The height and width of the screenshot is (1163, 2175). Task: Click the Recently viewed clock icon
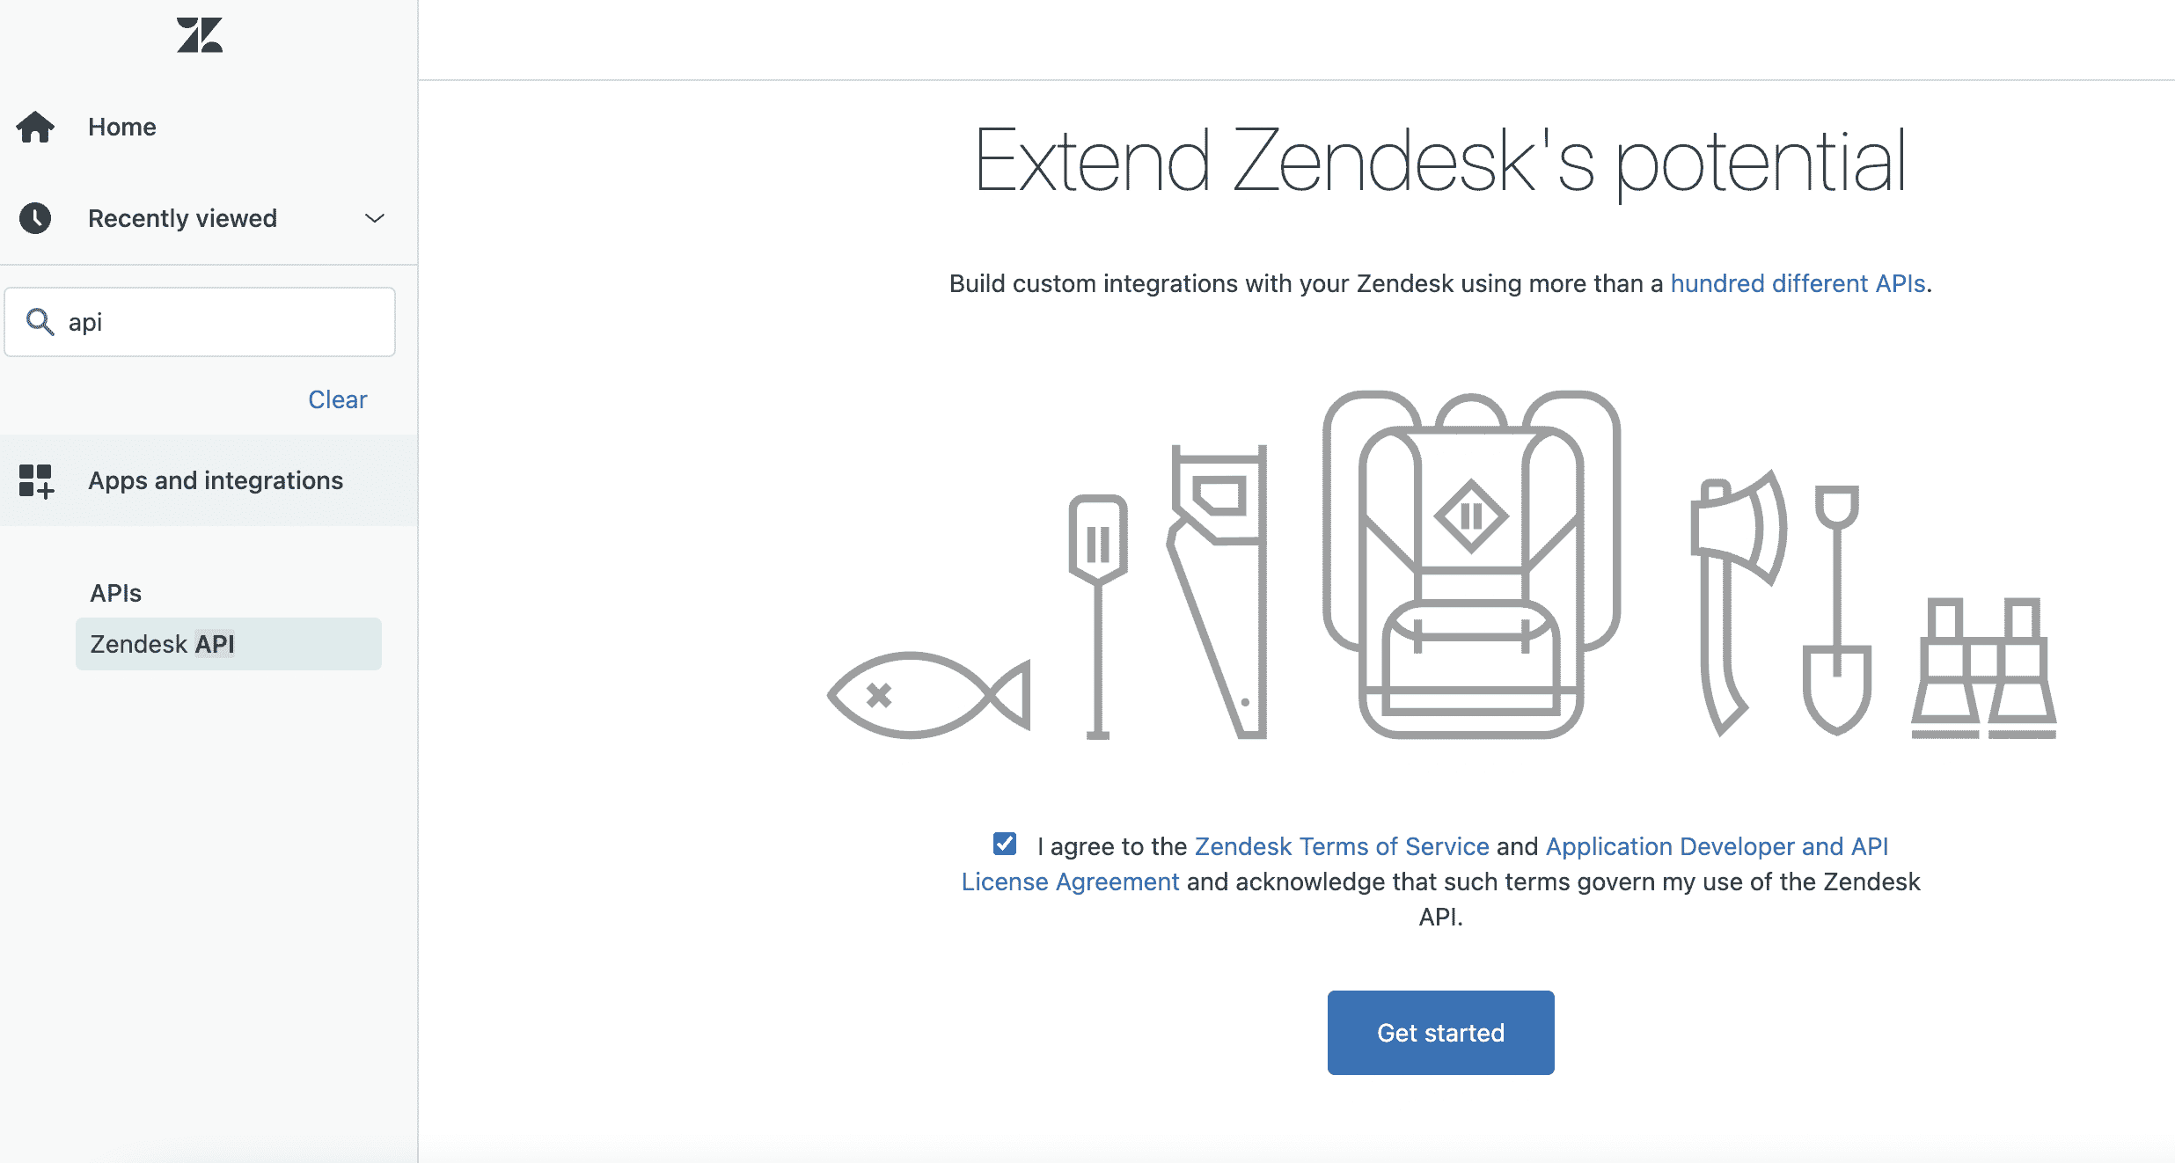(35, 218)
